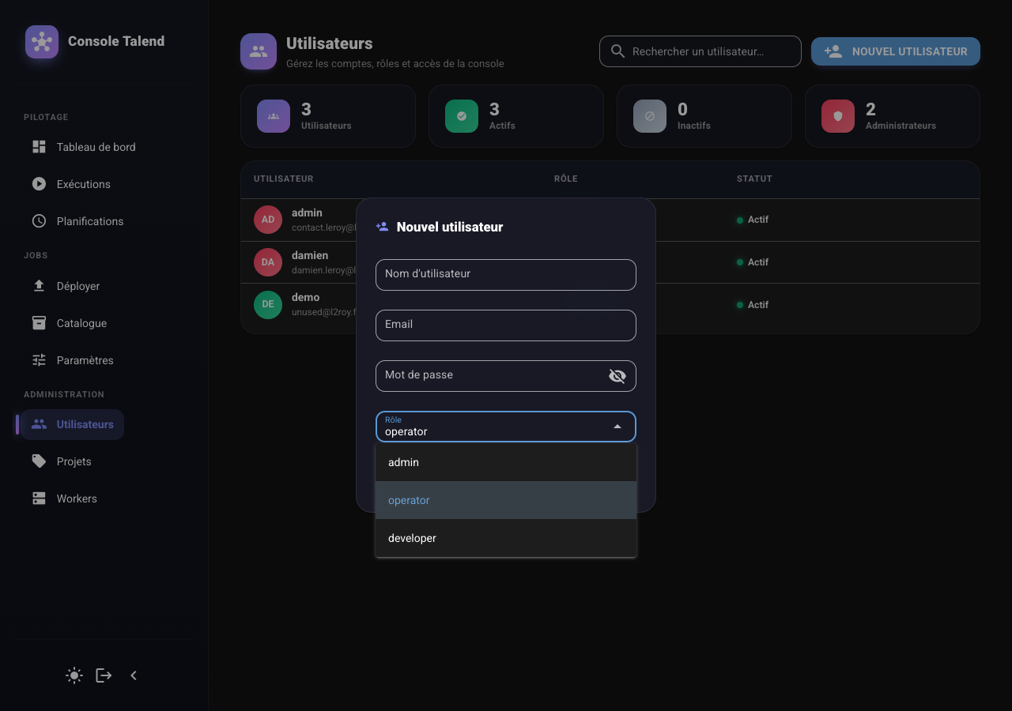Click the Déployer upload icon
The width and height of the screenshot is (1012, 711).
(39, 286)
